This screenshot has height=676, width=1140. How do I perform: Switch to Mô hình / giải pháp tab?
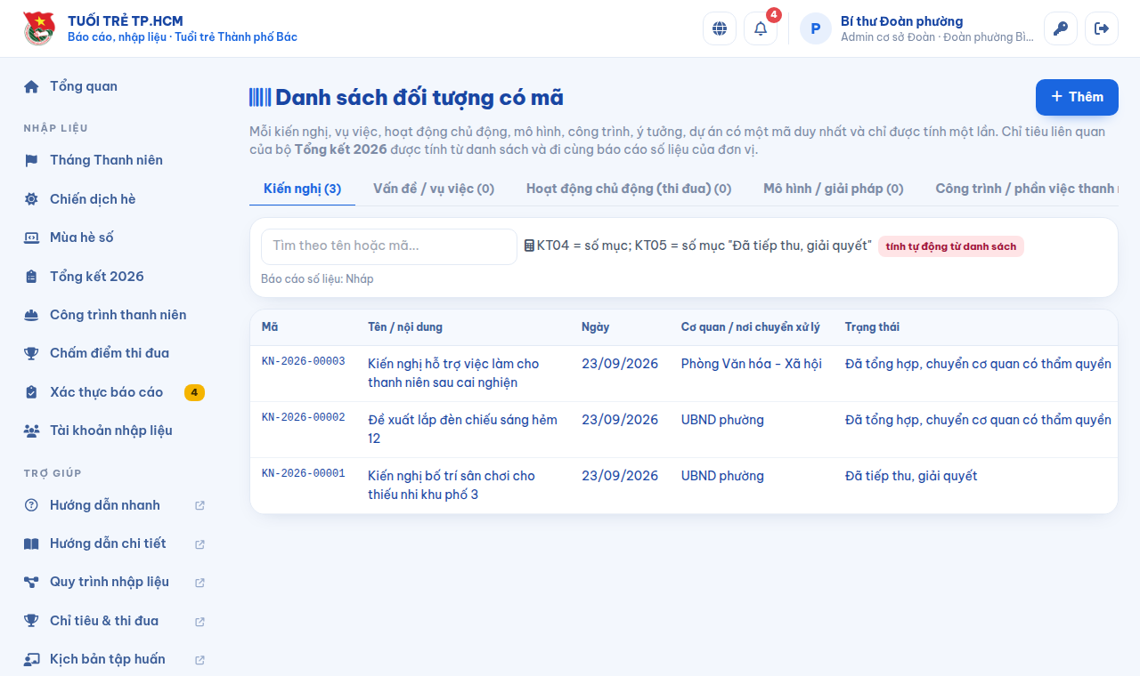(x=834, y=189)
